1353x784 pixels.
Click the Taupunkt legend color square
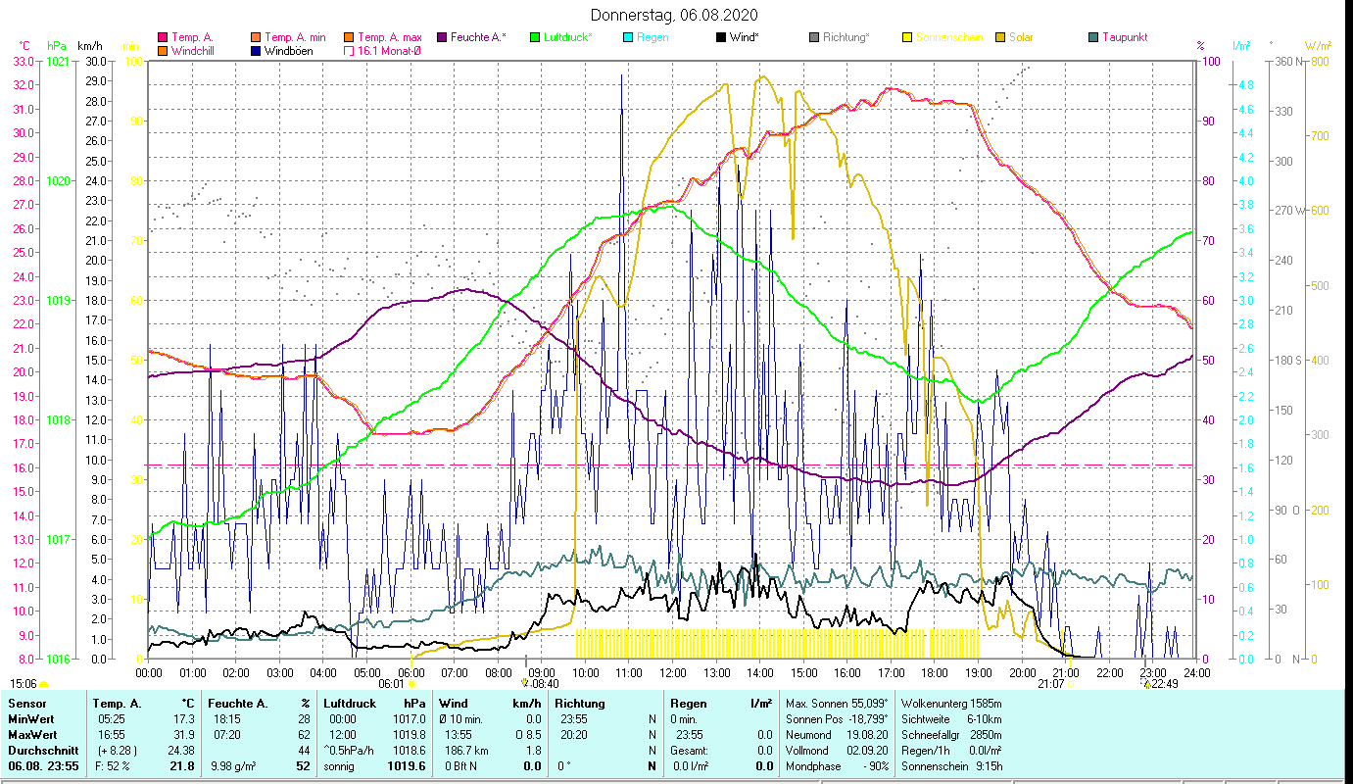click(x=1092, y=37)
